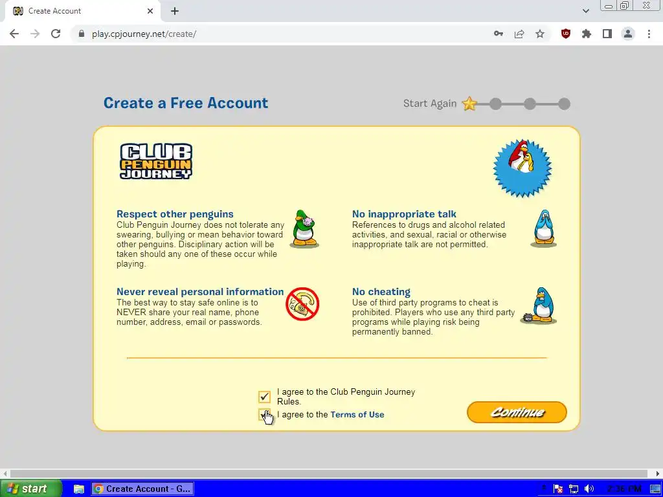Click the volume speaker tray icon

(589, 489)
